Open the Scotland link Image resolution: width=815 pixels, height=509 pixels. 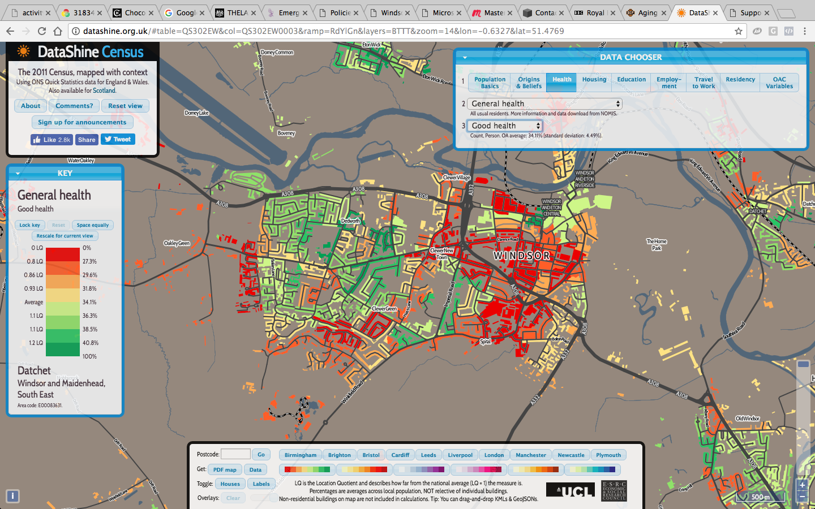coord(104,90)
